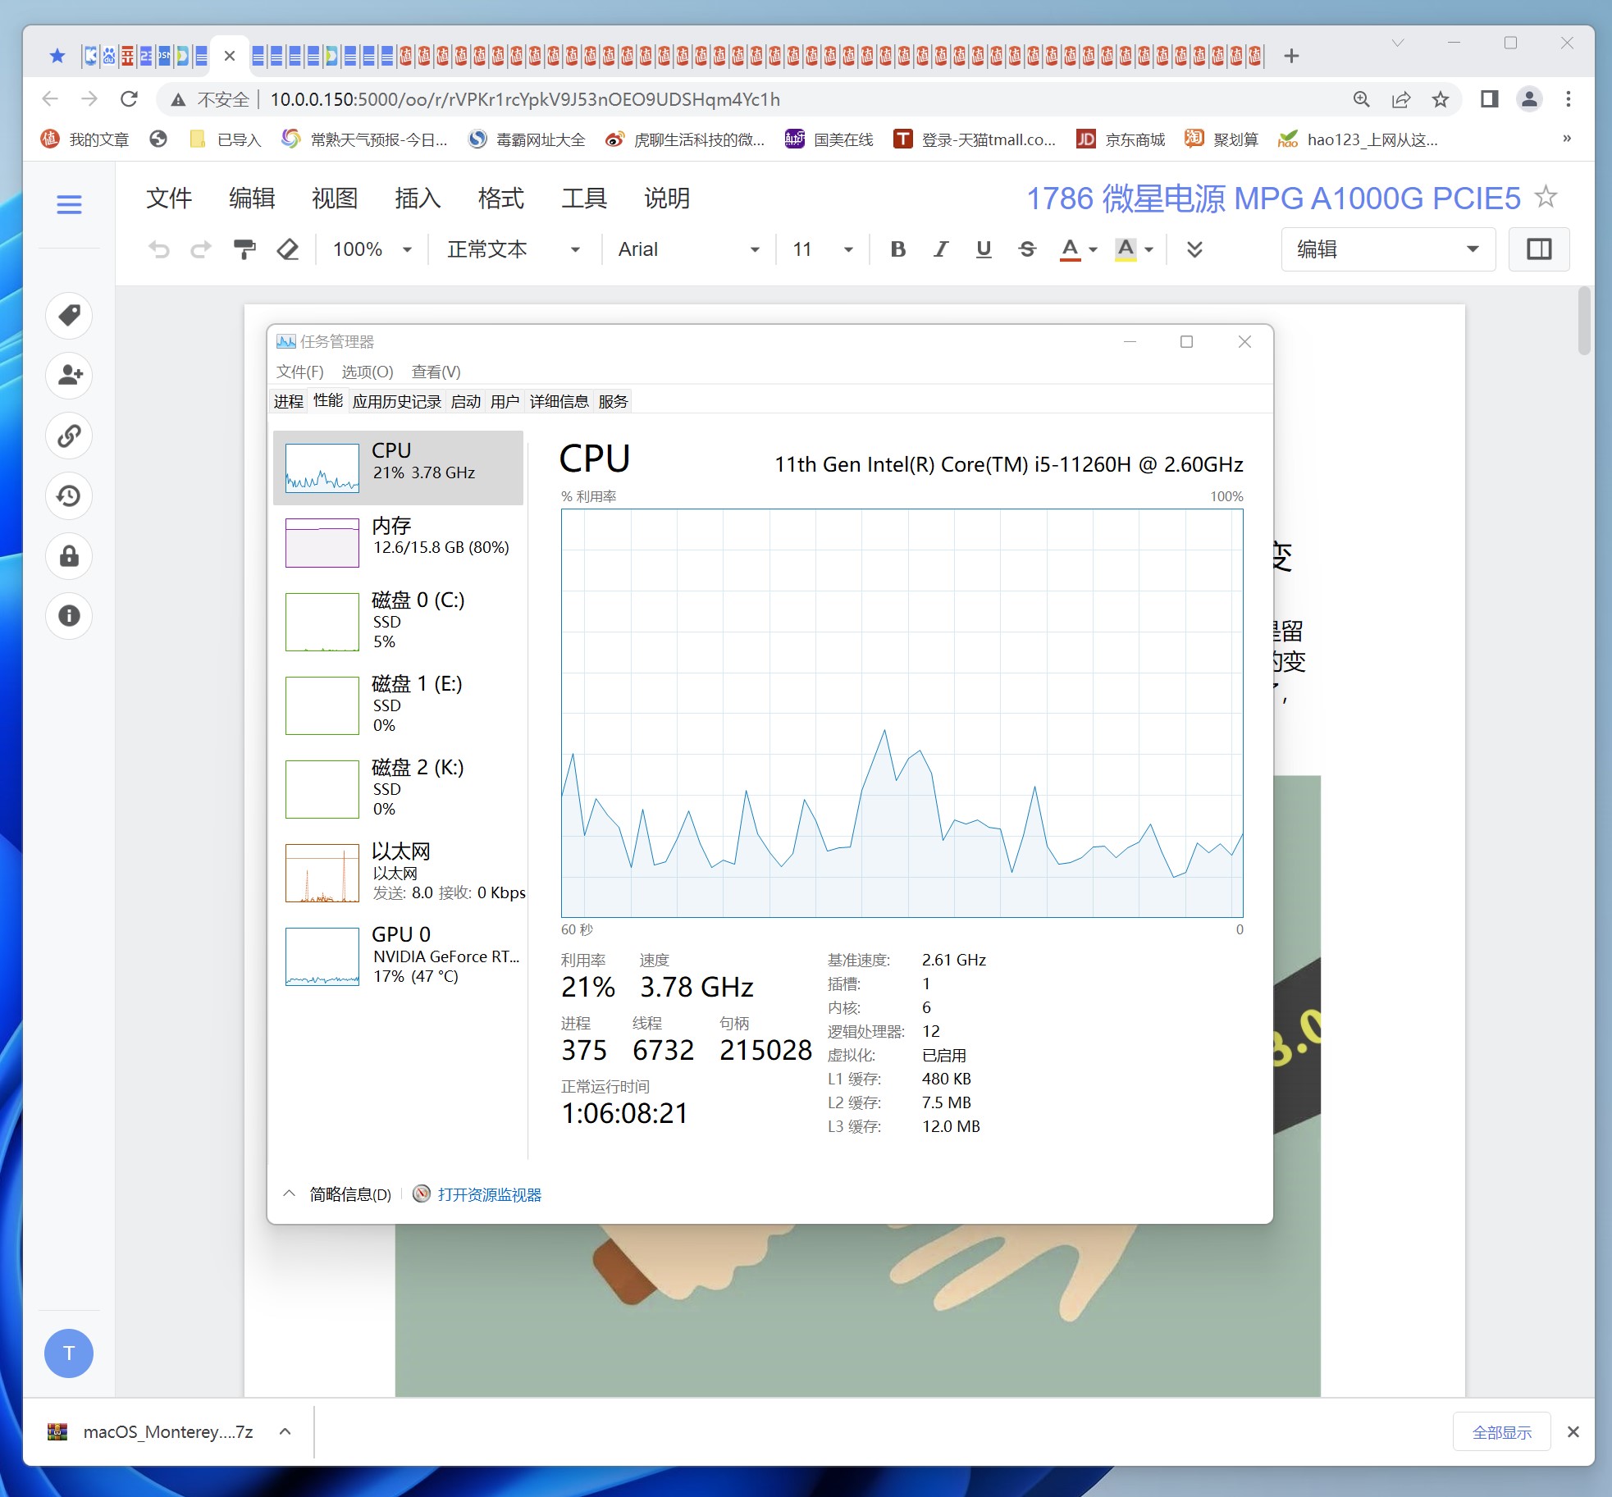Click the user avatar T button
Image resolution: width=1612 pixels, height=1497 pixels.
(69, 1353)
